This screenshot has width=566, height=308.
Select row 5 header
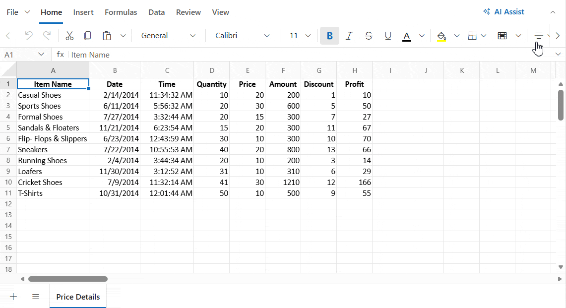pyautogui.click(x=8, y=128)
